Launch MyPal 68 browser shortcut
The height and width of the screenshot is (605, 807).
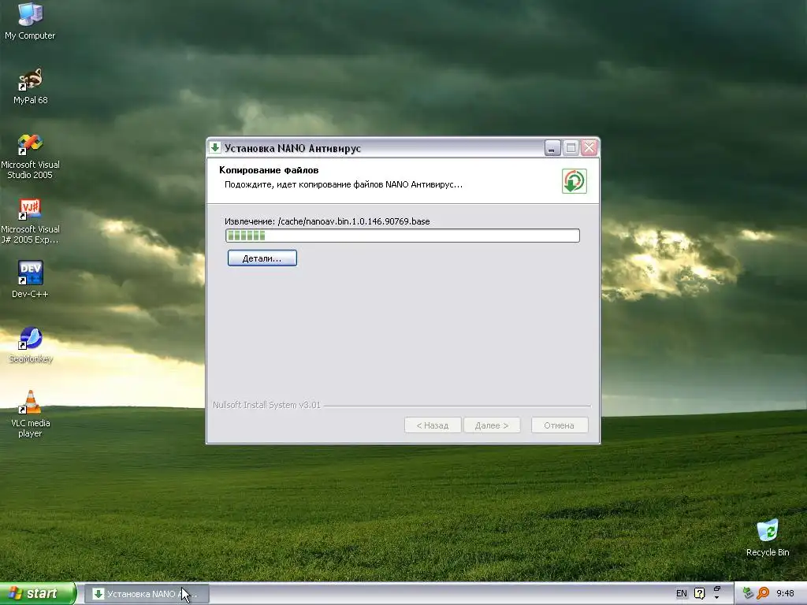click(x=30, y=87)
